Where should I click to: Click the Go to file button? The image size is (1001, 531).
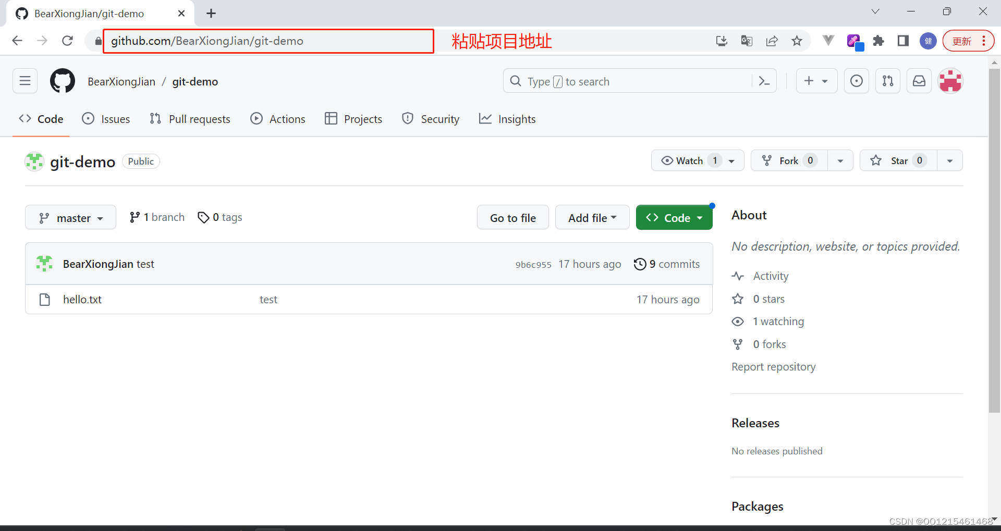coord(513,218)
